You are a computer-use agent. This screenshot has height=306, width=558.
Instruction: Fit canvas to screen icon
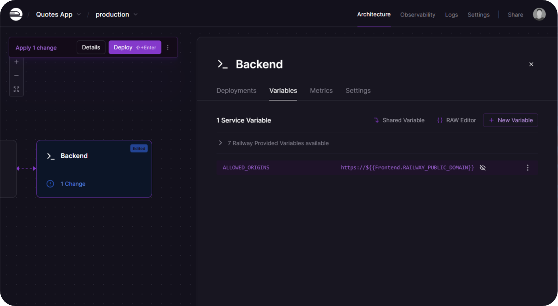pos(17,89)
